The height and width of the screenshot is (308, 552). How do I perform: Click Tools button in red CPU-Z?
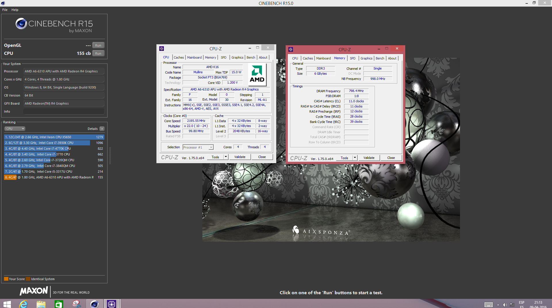coord(344,158)
